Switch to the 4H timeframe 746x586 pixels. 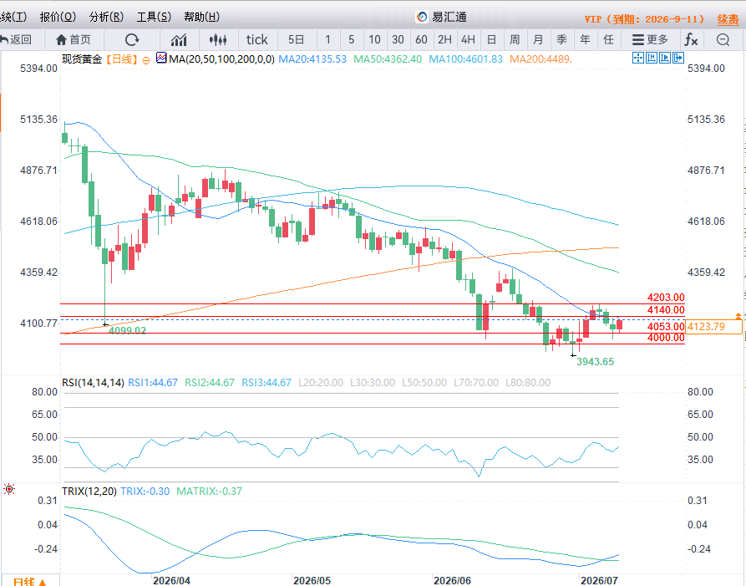pyautogui.click(x=468, y=39)
